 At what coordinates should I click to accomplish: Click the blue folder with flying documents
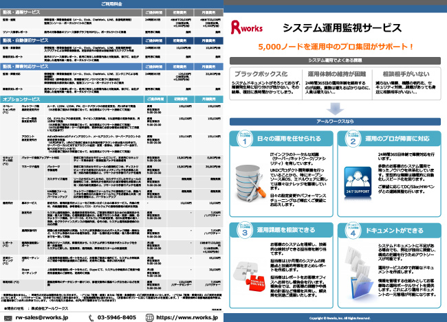point(358,274)
